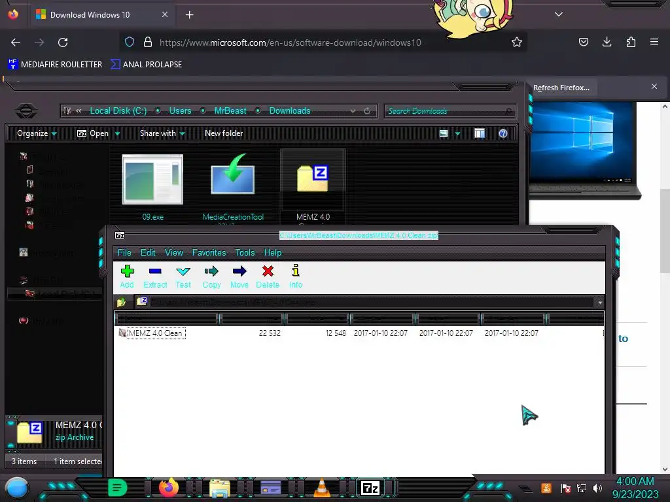The image size is (670, 502).
Task: Open Firefox Downloads panel
Action: pyautogui.click(x=607, y=42)
